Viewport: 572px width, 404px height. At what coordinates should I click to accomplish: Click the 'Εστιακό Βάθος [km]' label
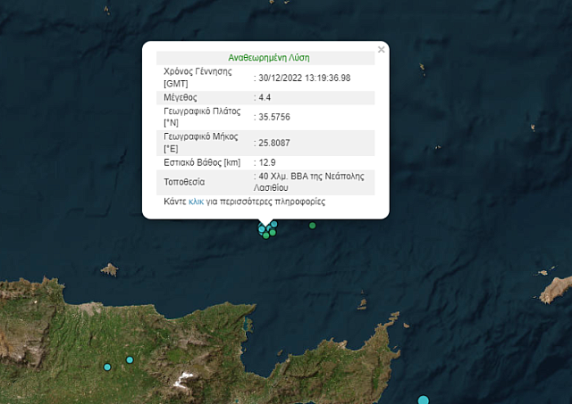pyautogui.click(x=203, y=162)
